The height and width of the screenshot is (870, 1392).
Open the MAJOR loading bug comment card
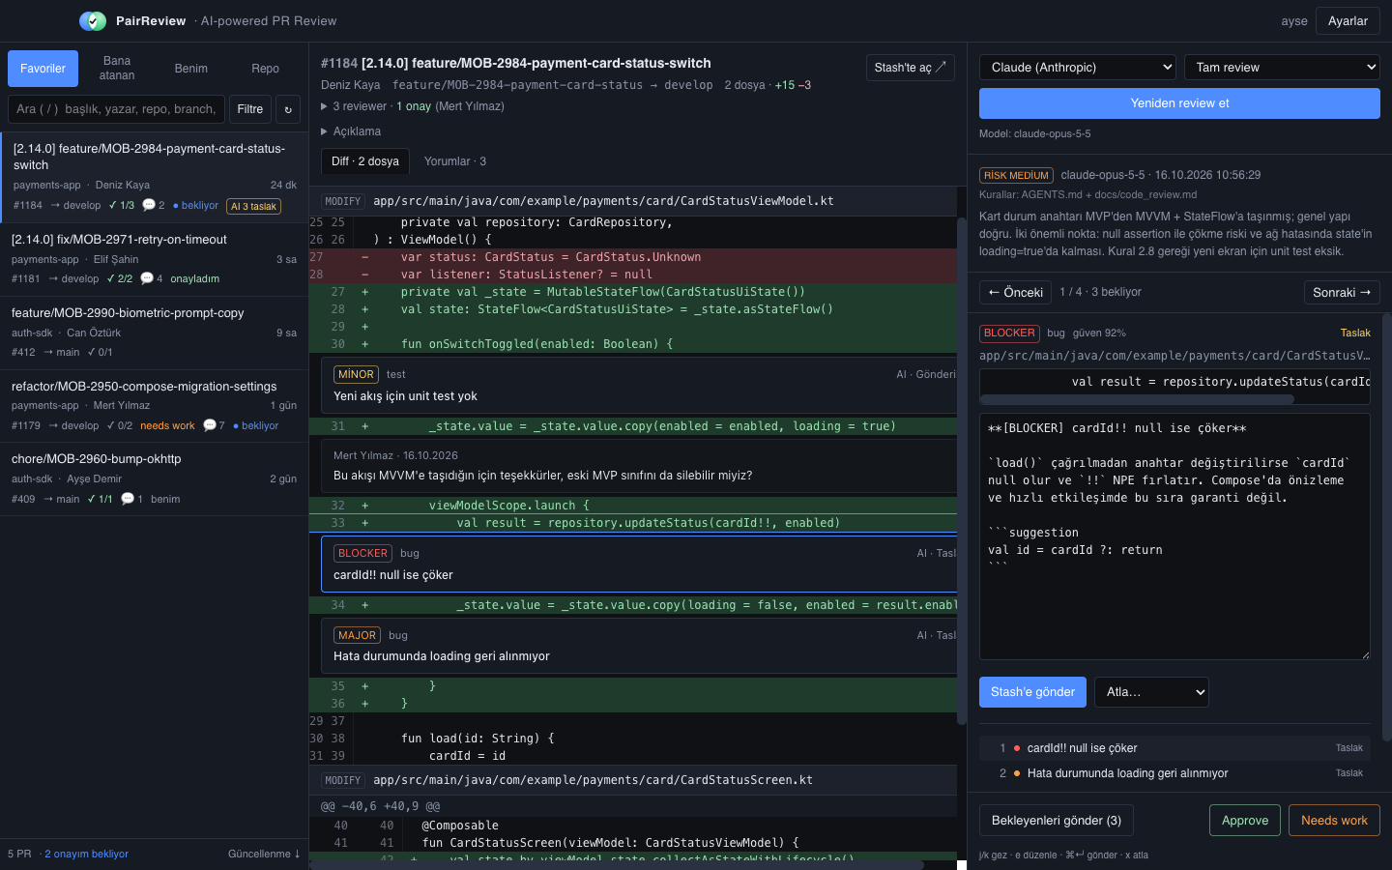pos(639,645)
